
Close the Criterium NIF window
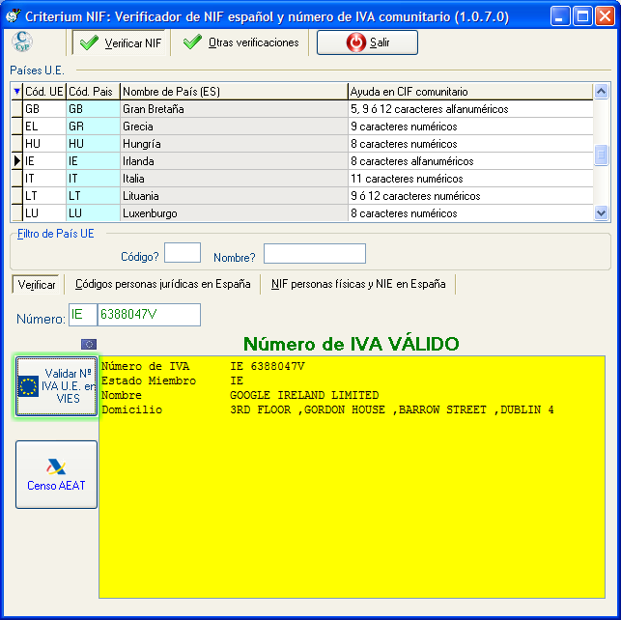pyautogui.click(x=606, y=16)
